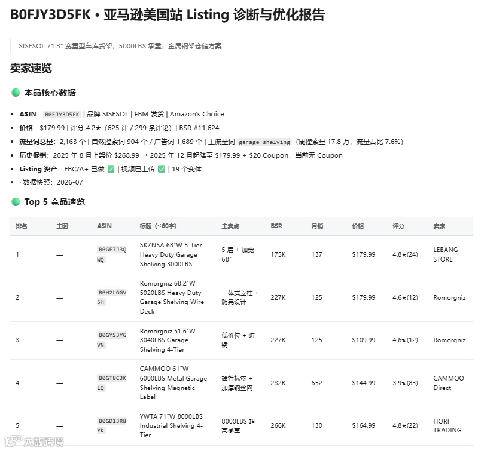
Task: Click the 266K BSR cell
Action: 278,425
